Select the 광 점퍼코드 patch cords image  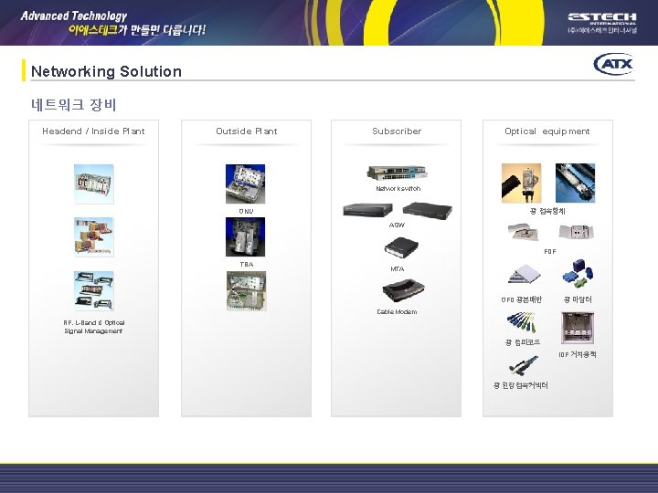click(522, 322)
